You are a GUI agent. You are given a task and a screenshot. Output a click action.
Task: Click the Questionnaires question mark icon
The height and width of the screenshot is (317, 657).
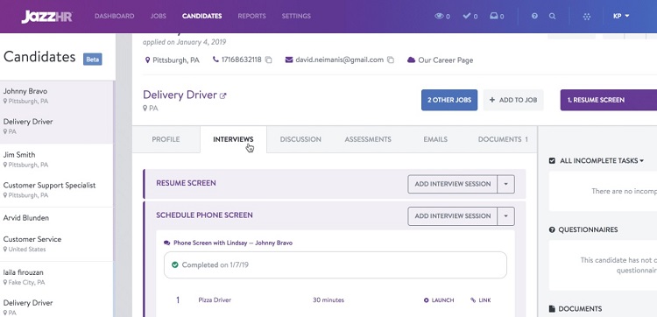pyautogui.click(x=552, y=230)
